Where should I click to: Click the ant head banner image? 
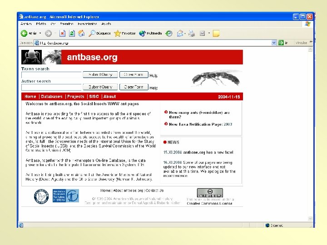tap(31, 57)
